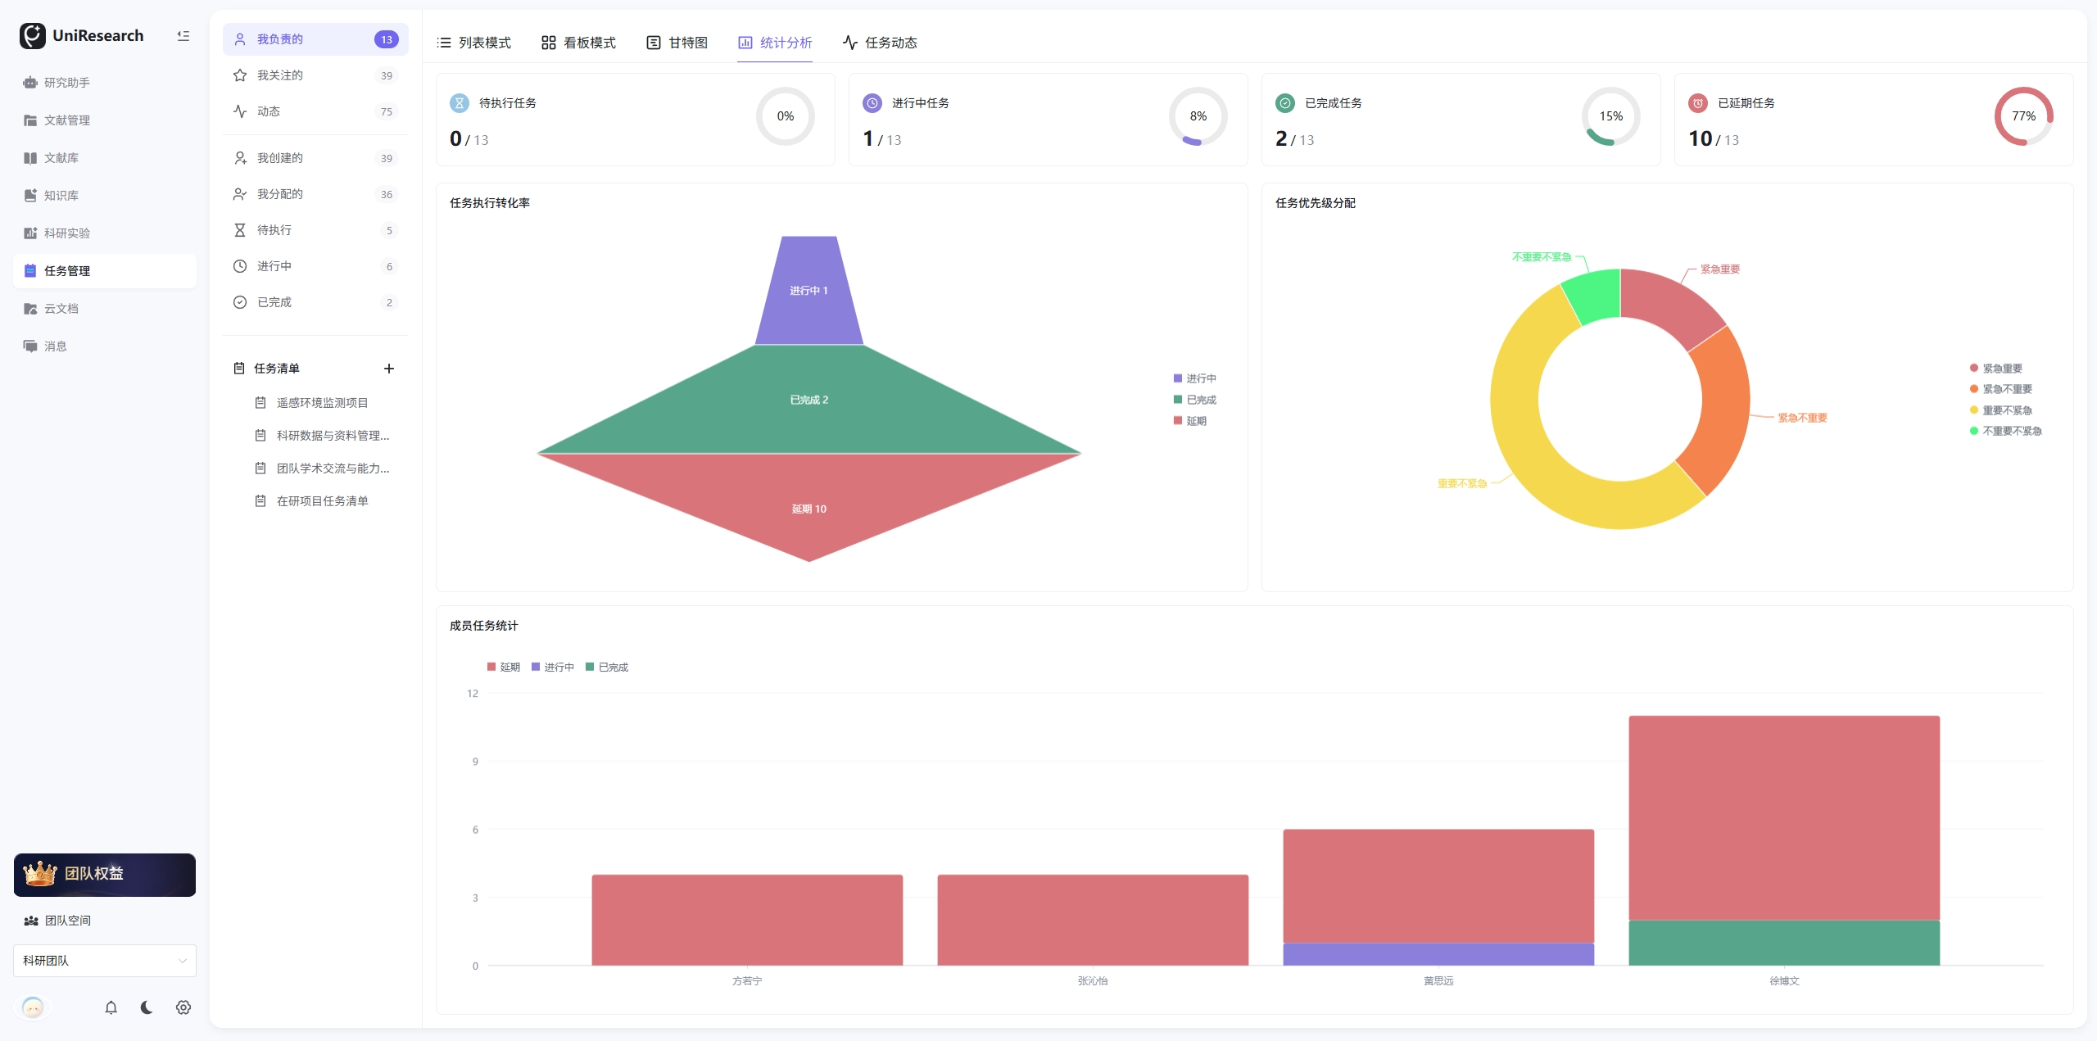The width and height of the screenshot is (2097, 1041).
Task: Open 文献管理 folder icon
Action: (30, 120)
